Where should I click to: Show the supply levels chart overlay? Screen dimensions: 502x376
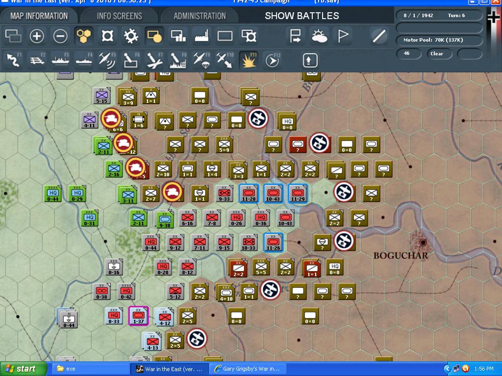click(178, 36)
